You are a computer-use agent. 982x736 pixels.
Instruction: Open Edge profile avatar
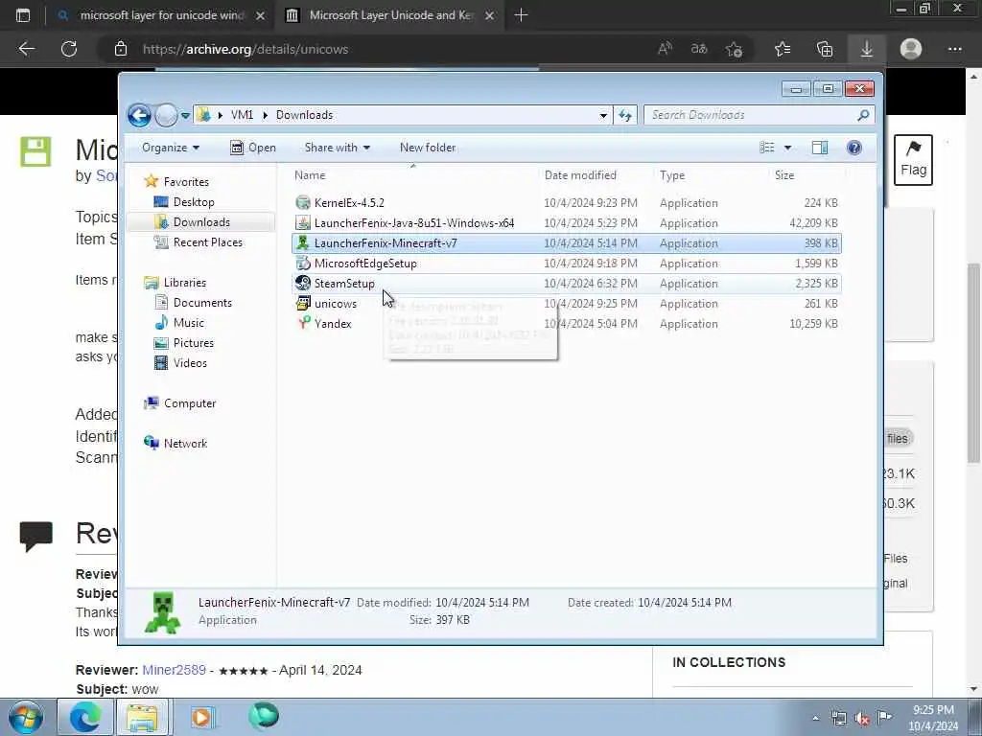[911, 49]
